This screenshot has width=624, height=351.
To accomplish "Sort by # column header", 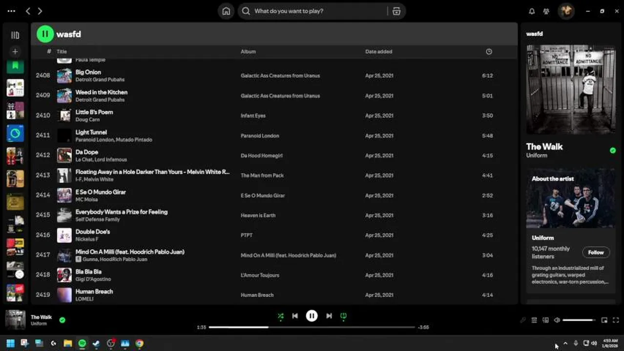I will point(49,52).
